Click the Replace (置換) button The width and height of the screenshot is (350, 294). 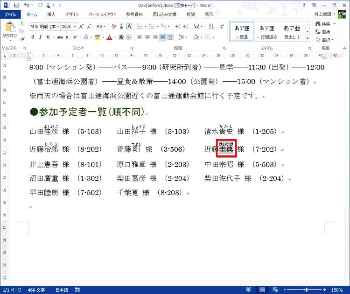coord(323,32)
